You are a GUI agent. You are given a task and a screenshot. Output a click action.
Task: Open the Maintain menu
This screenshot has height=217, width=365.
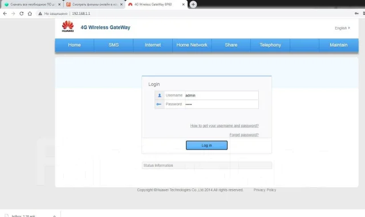[x=339, y=45]
